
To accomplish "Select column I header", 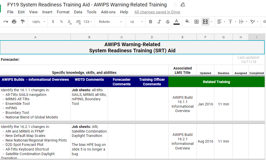I will [256, 37].
